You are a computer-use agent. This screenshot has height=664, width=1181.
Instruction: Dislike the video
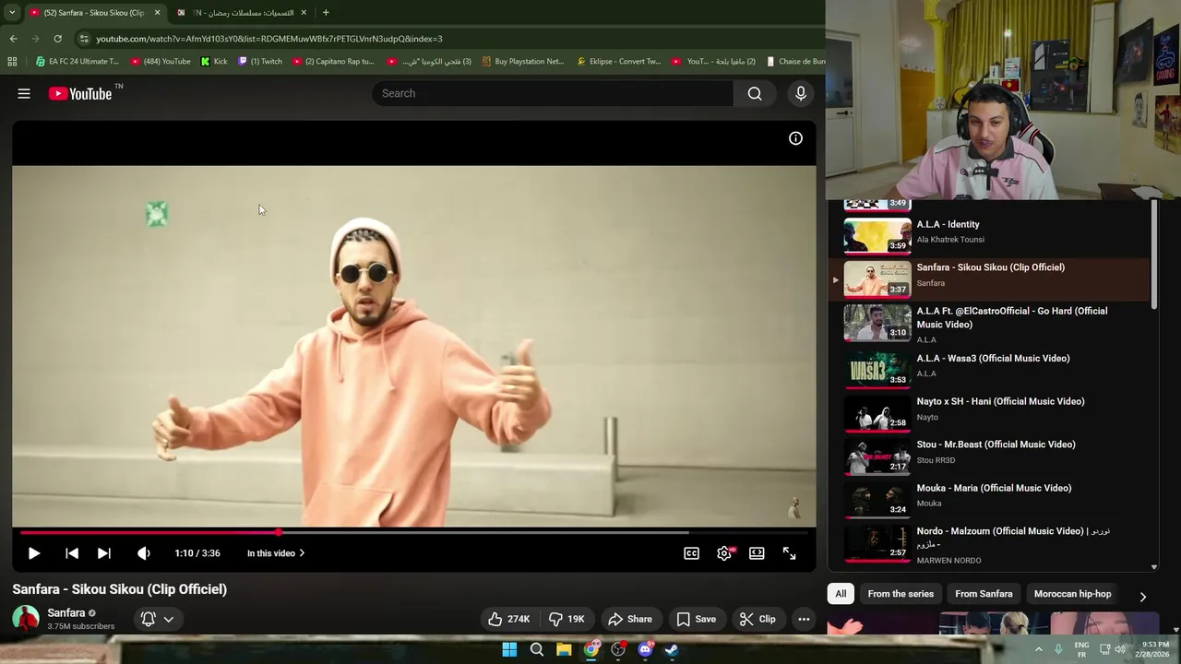click(566, 619)
